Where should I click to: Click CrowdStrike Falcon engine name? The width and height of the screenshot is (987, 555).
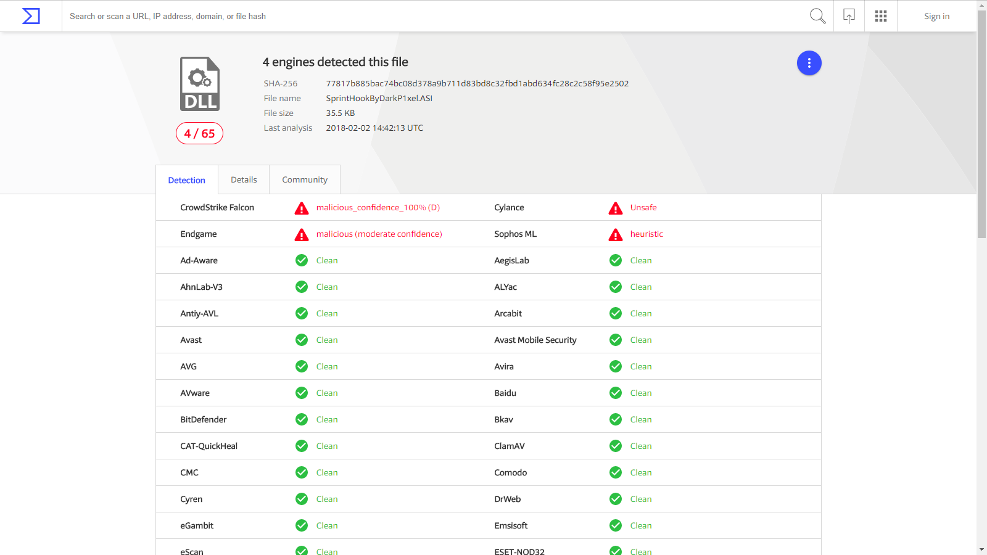pyautogui.click(x=217, y=208)
